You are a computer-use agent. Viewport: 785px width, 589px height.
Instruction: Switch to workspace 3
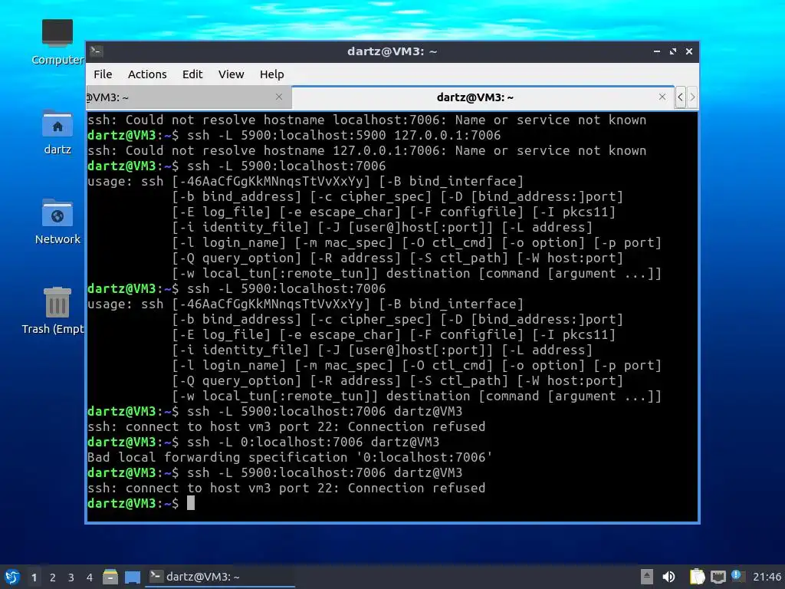tap(71, 577)
